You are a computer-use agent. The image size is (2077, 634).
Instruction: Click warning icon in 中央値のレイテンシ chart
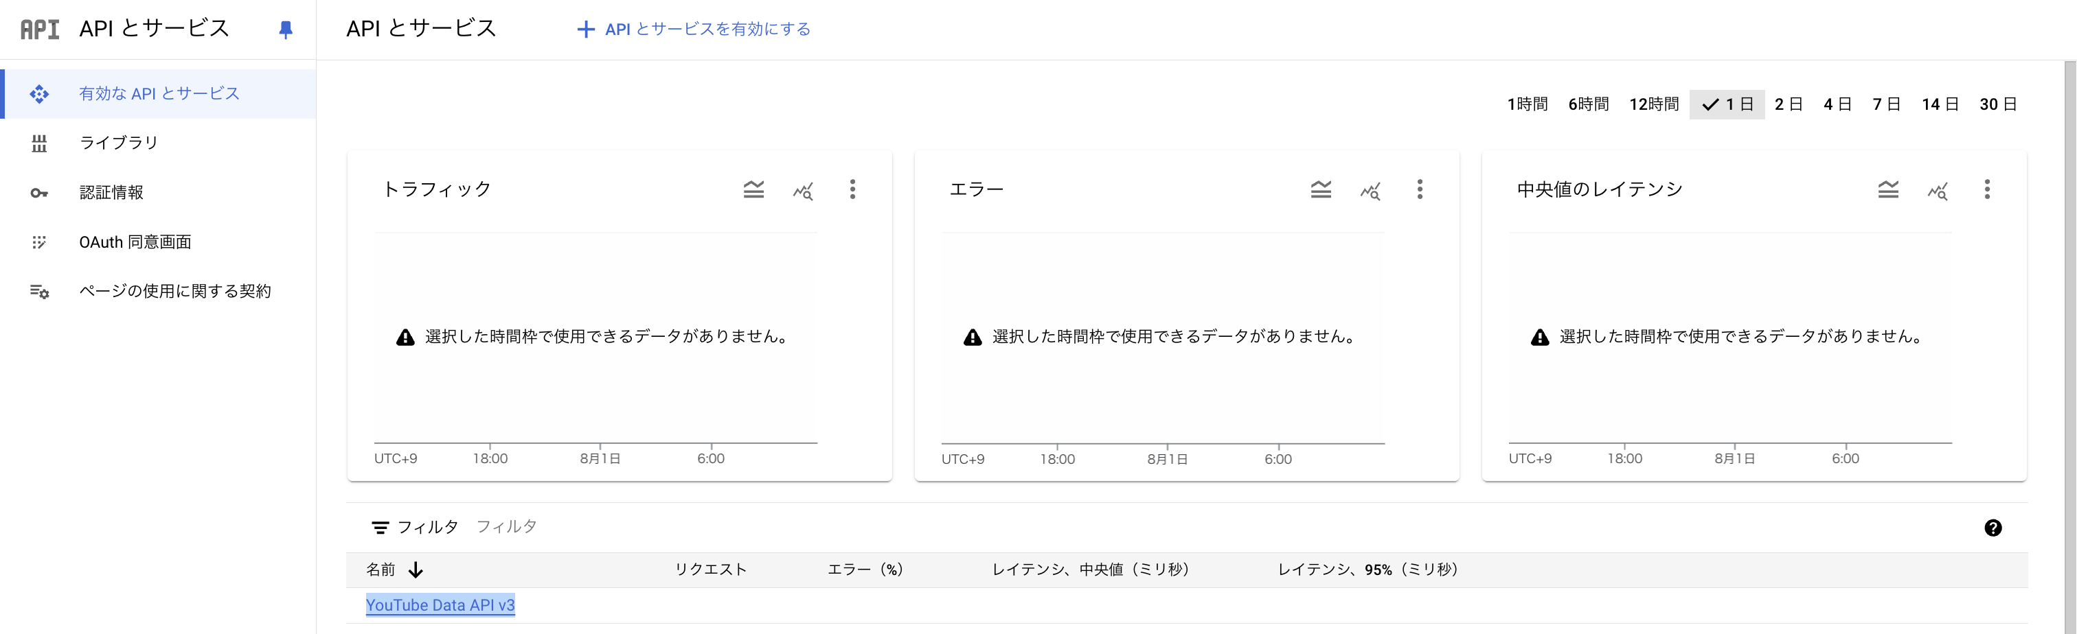[1540, 338]
